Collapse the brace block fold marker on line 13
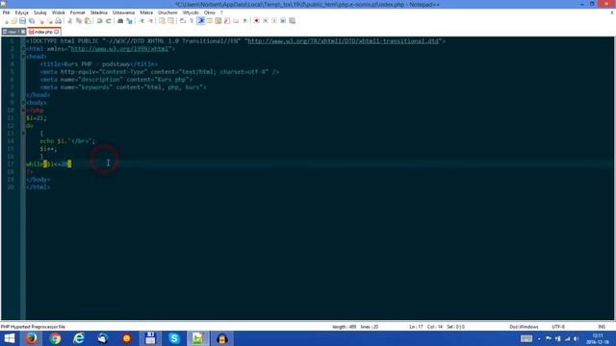616x346 pixels. [23, 134]
